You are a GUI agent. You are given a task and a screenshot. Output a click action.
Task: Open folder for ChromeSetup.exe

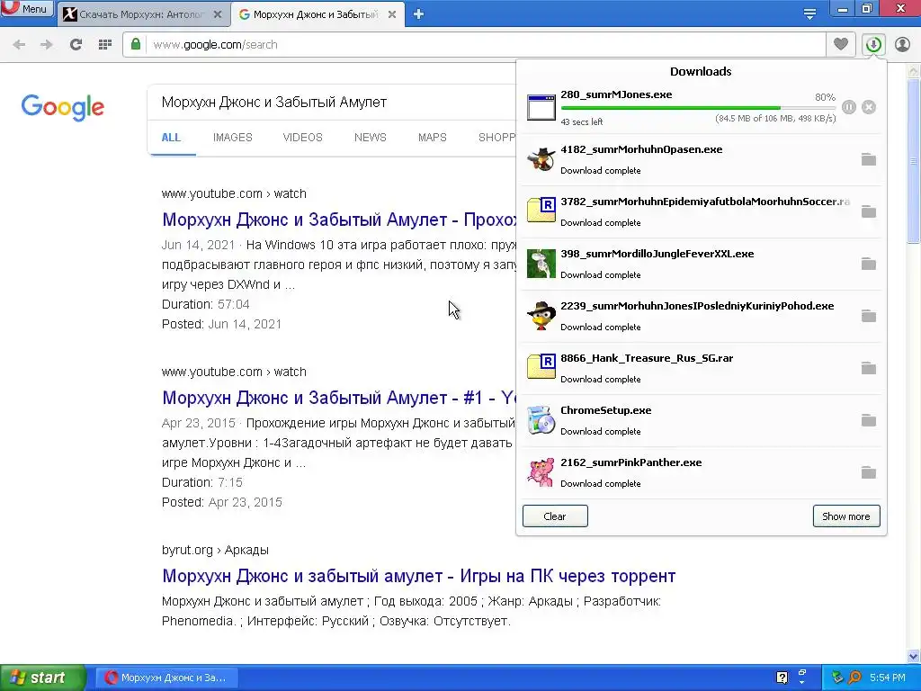[x=869, y=421]
